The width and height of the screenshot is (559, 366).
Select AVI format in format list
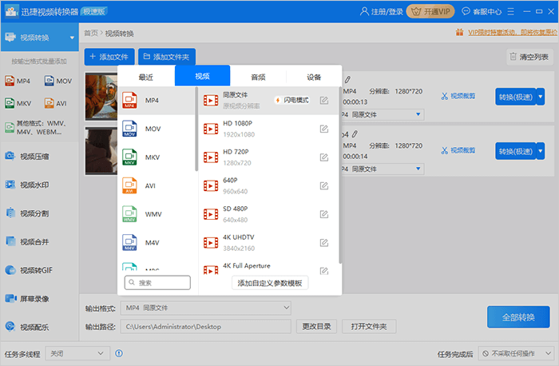pyautogui.click(x=157, y=186)
